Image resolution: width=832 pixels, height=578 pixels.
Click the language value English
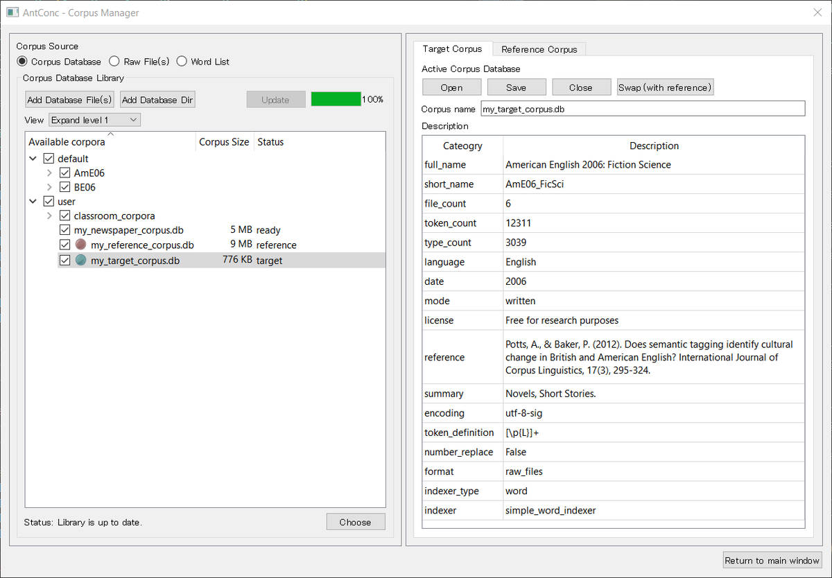pos(521,262)
